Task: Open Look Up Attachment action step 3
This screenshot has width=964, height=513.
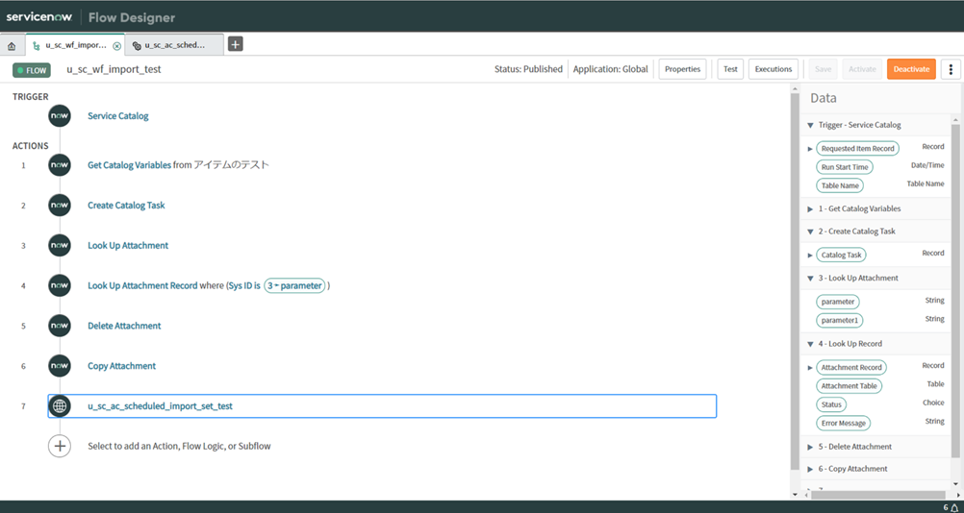Action: (128, 246)
